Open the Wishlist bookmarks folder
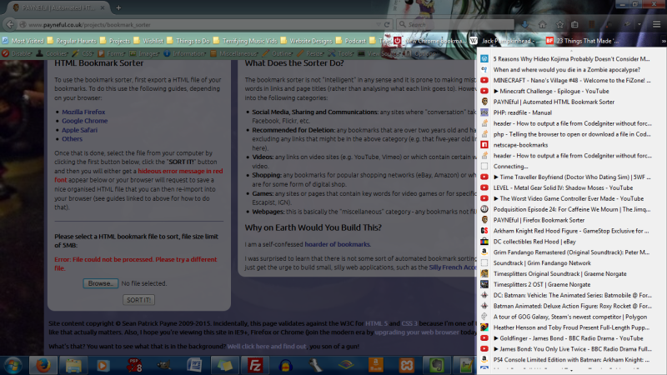Screen dimensions: 667x375 pyautogui.click(x=148, y=41)
